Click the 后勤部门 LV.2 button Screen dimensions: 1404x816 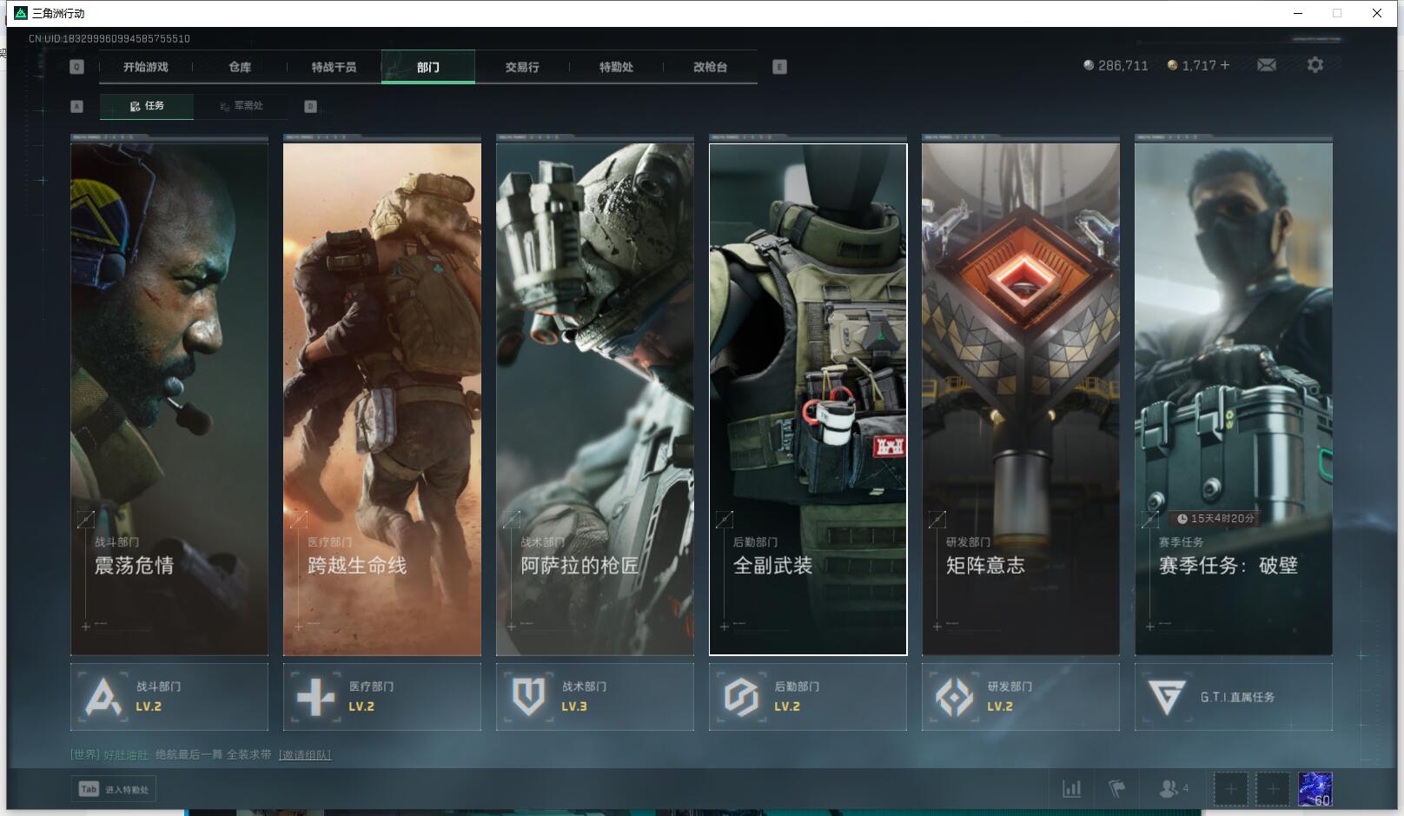(808, 697)
